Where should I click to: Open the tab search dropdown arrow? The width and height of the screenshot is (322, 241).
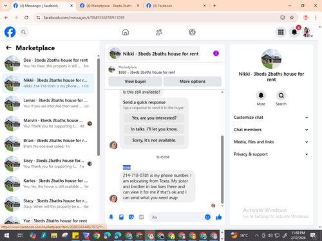(x=6, y=6)
